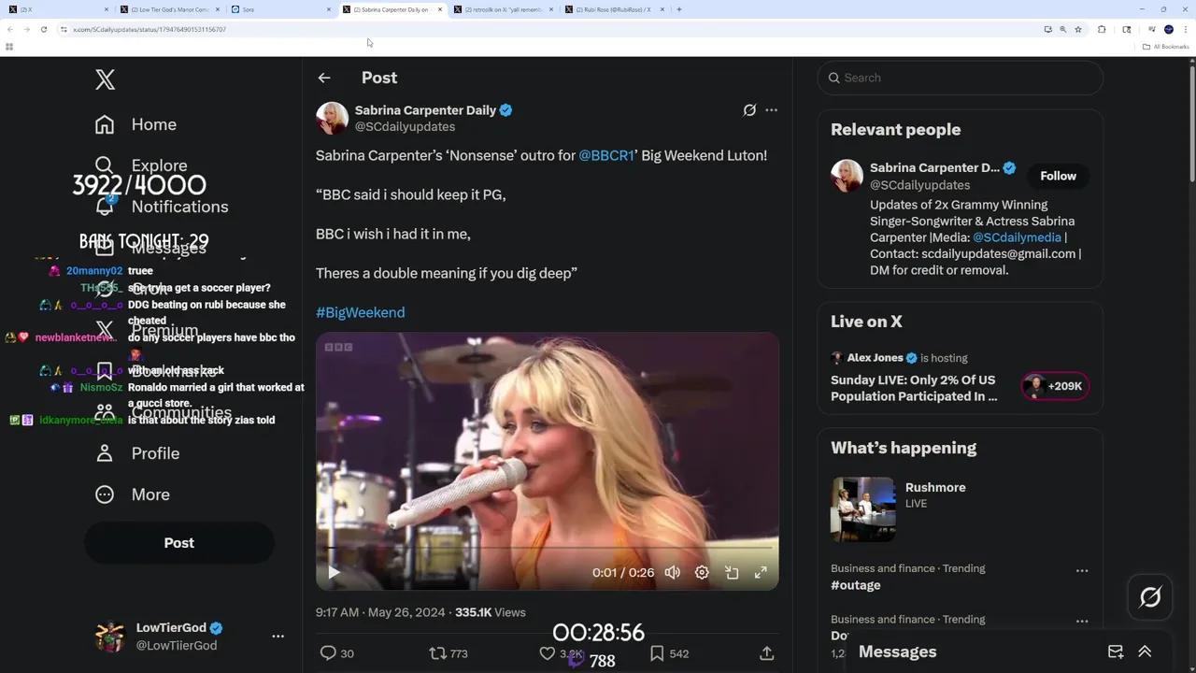Mute the video with the speaker icon
The height and width of the screenshot is (673, 1196).
[672, 572]
